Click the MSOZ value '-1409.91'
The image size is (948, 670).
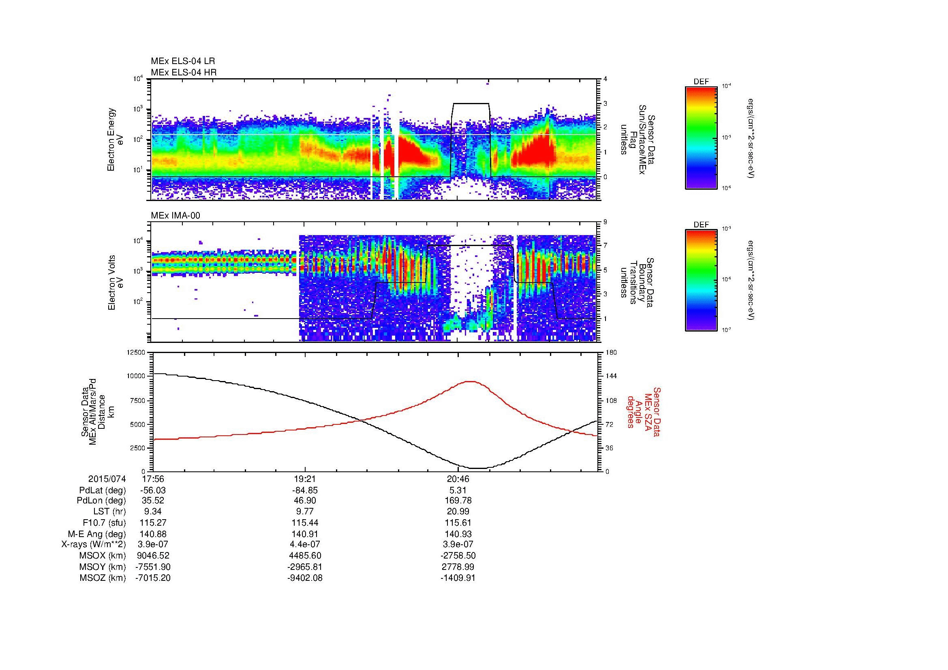pyautogui.click(x=458, y=578)
